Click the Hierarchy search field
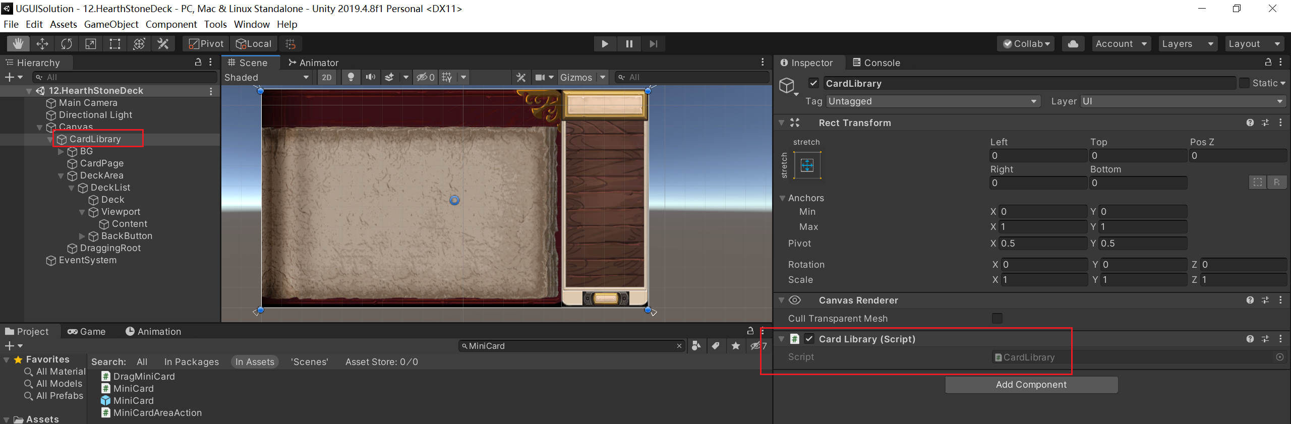Screen dimensions: 1291x424 (125, 77)
